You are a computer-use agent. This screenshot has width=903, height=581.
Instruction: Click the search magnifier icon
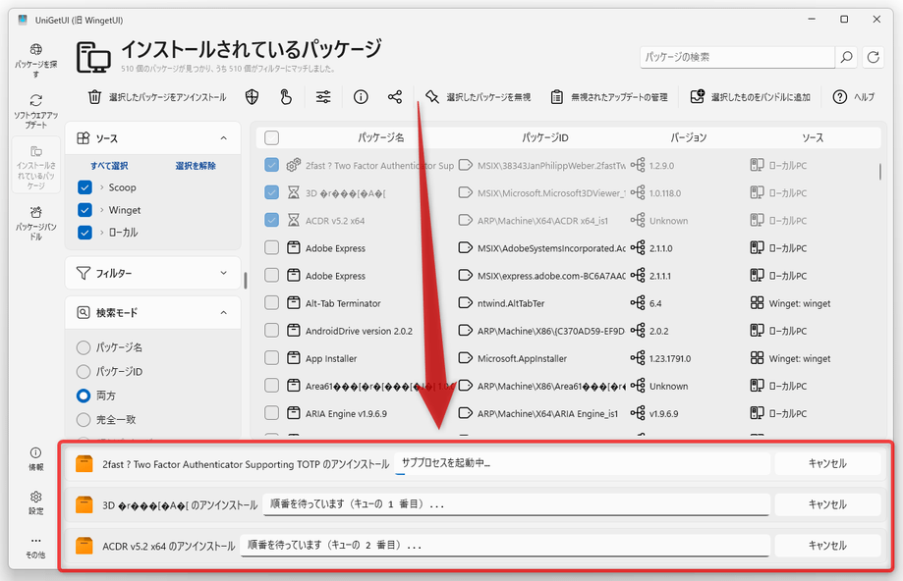(846, 57)
